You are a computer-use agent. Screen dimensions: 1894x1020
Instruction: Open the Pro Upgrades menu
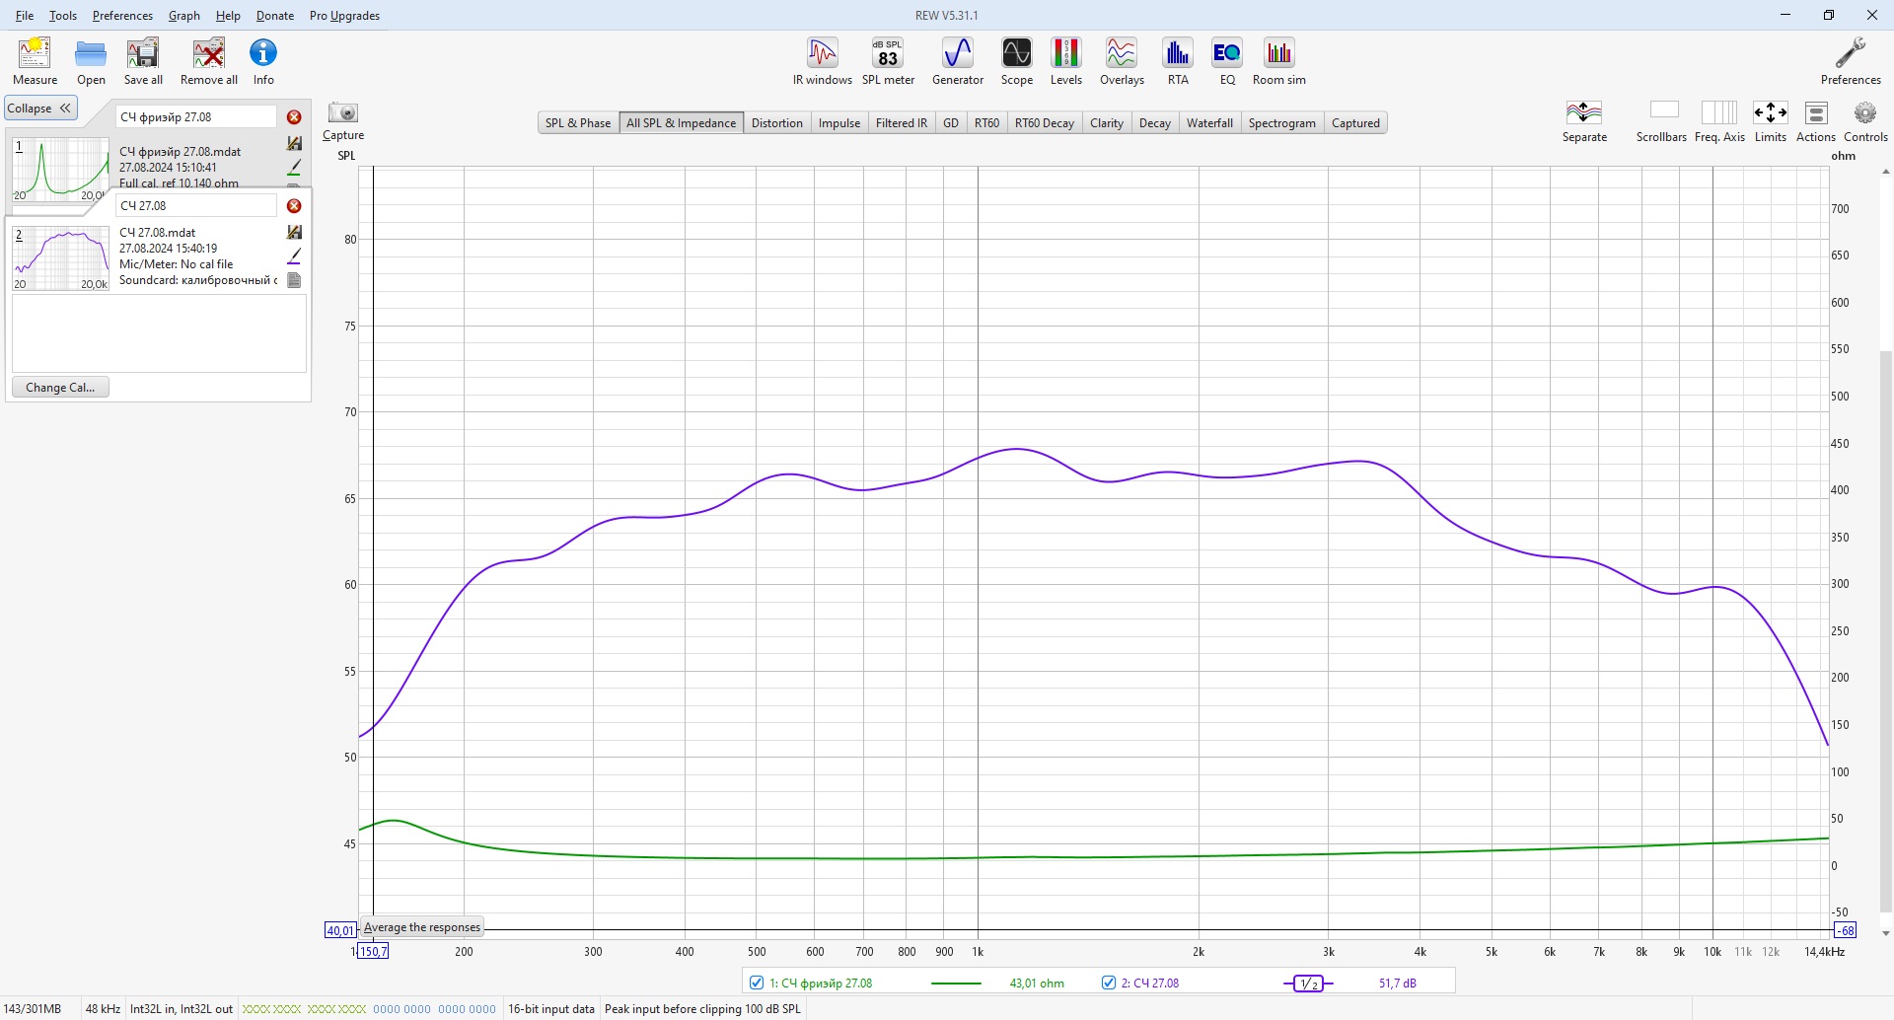[344, 16]
